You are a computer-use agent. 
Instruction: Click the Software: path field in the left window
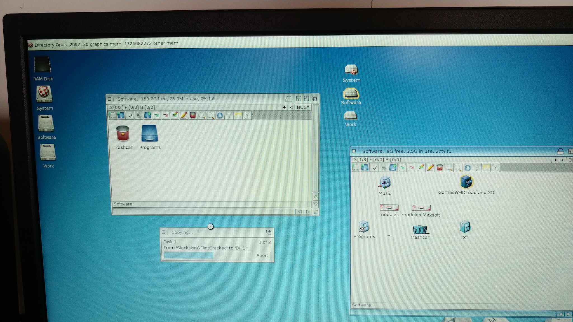pos(212,204)
